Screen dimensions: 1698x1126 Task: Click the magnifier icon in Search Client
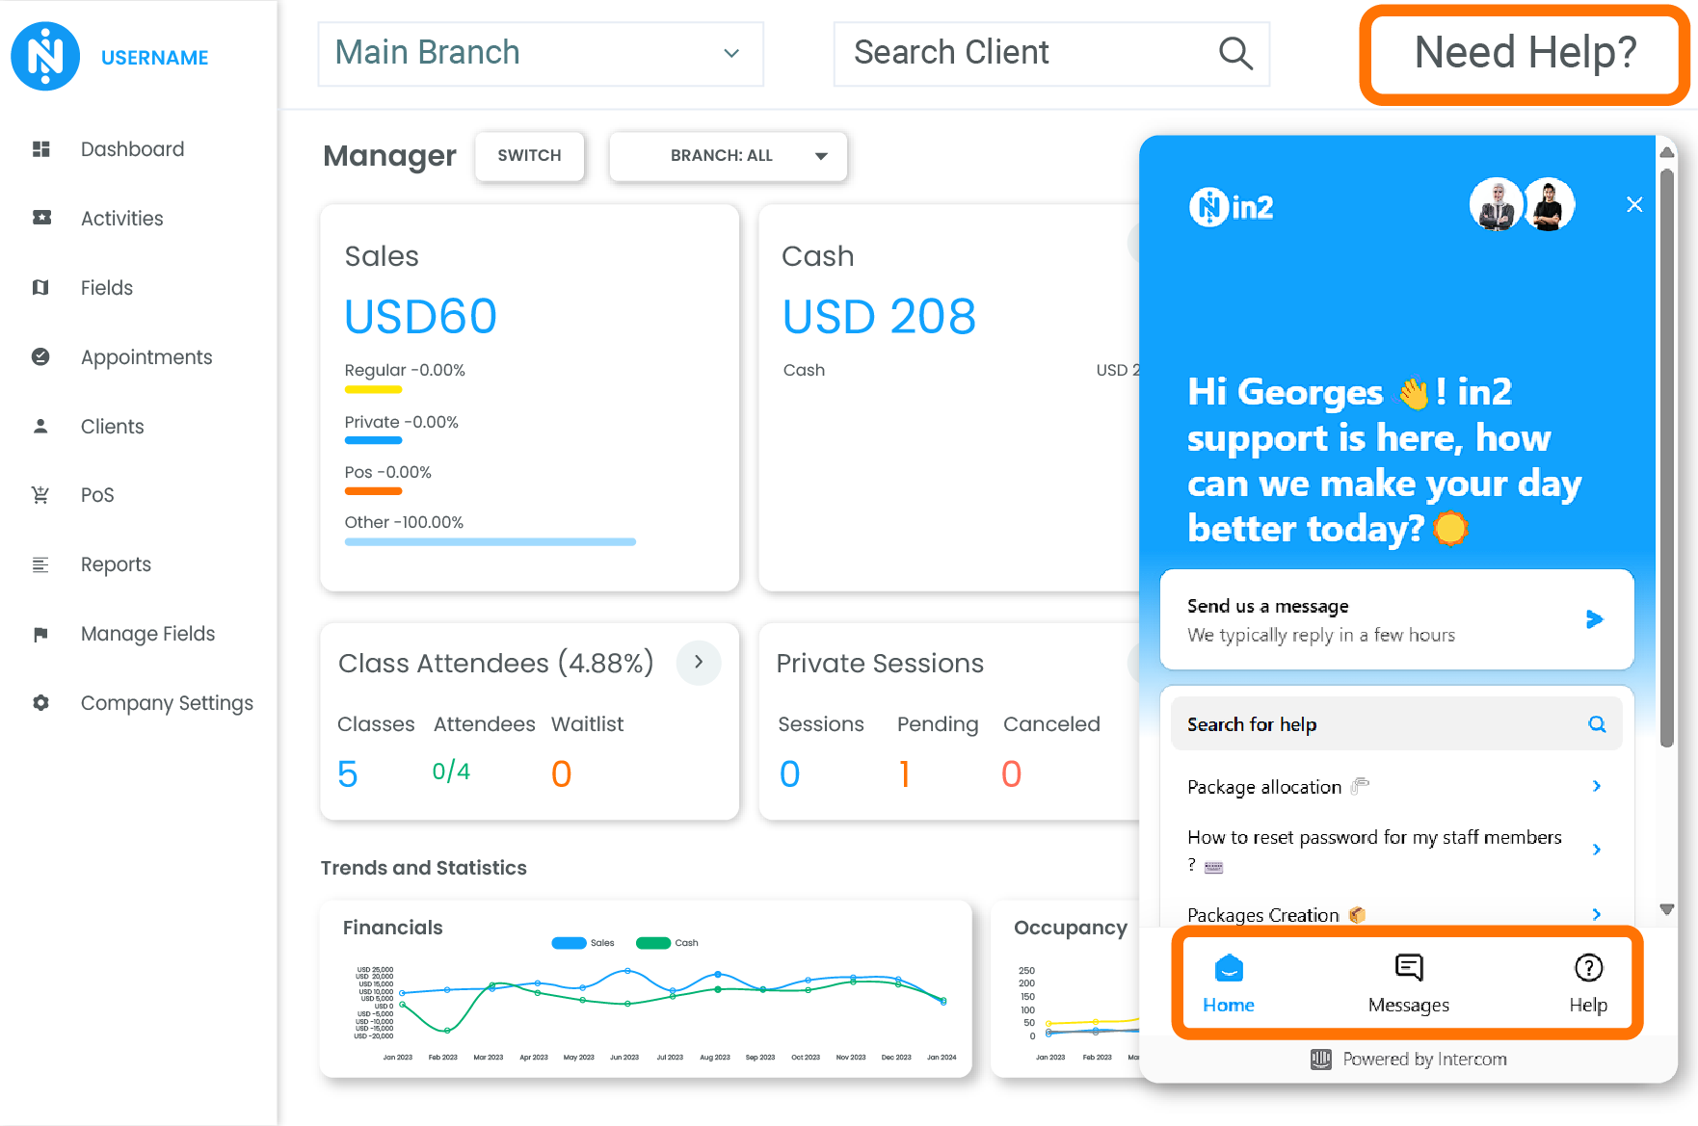coord(1234,54)
